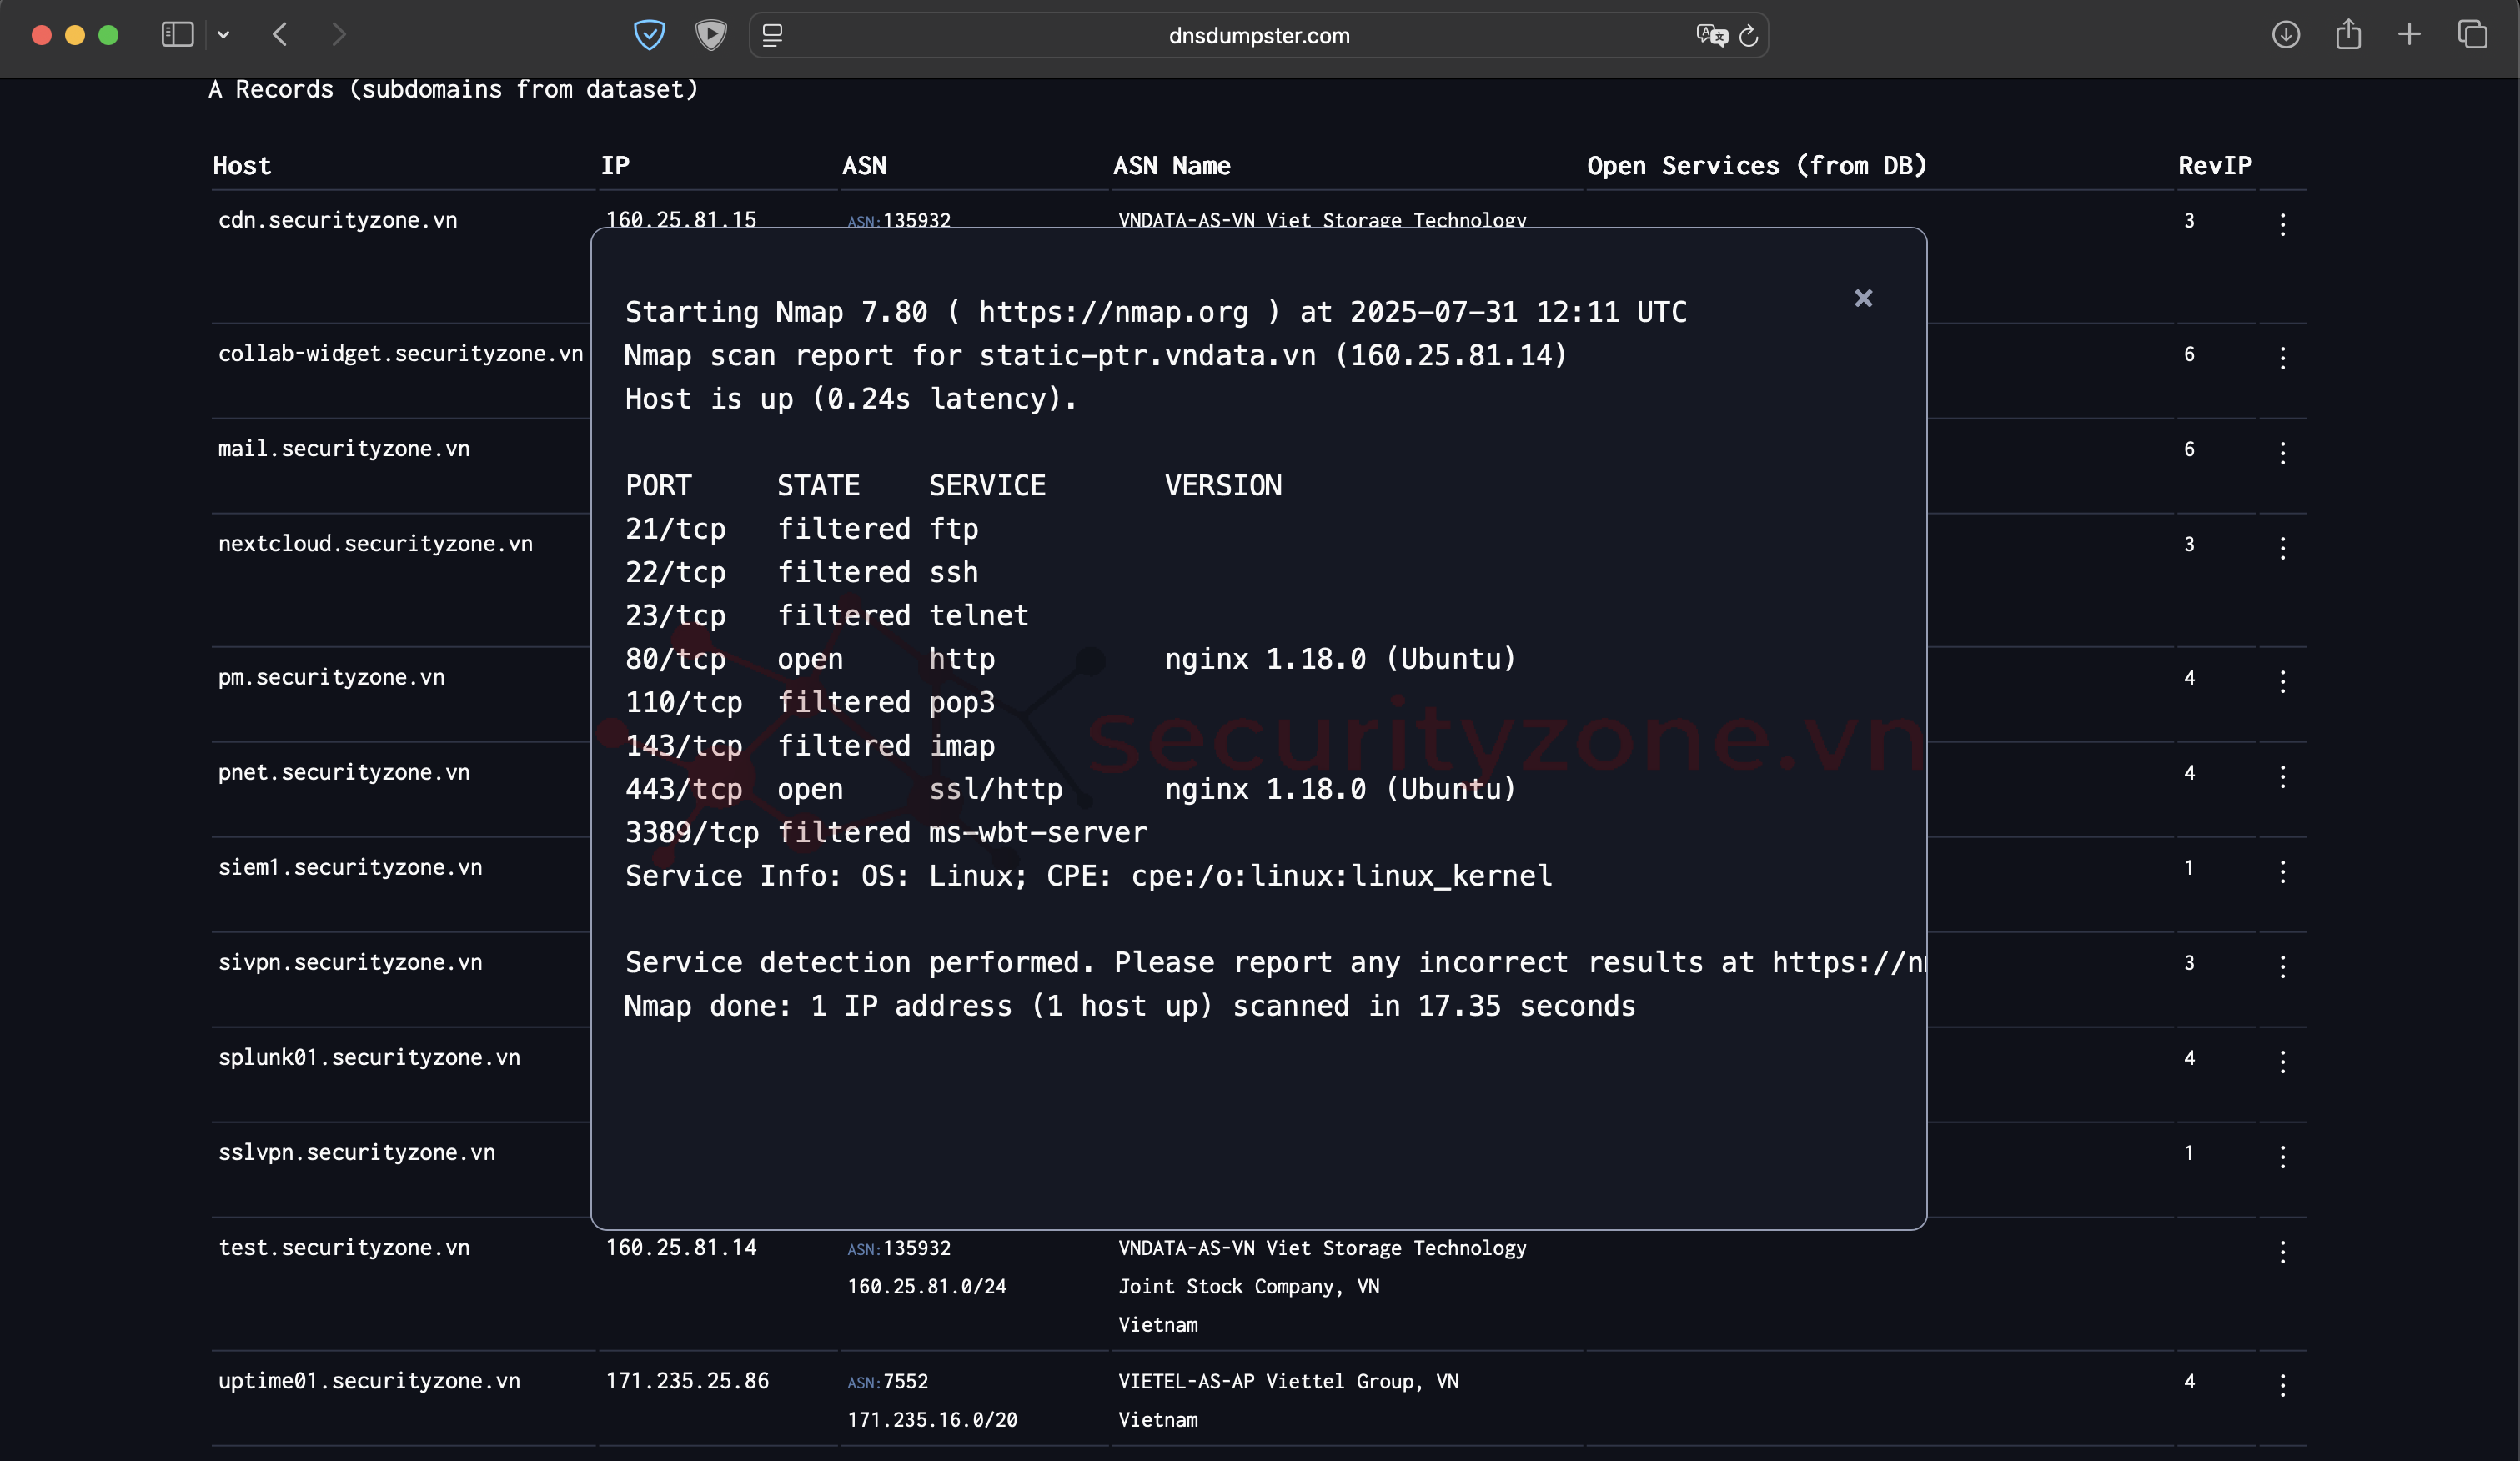Screen dimensions: 2520x1461
Task: Go back to the previous page
Action: [x=280, y=35]
